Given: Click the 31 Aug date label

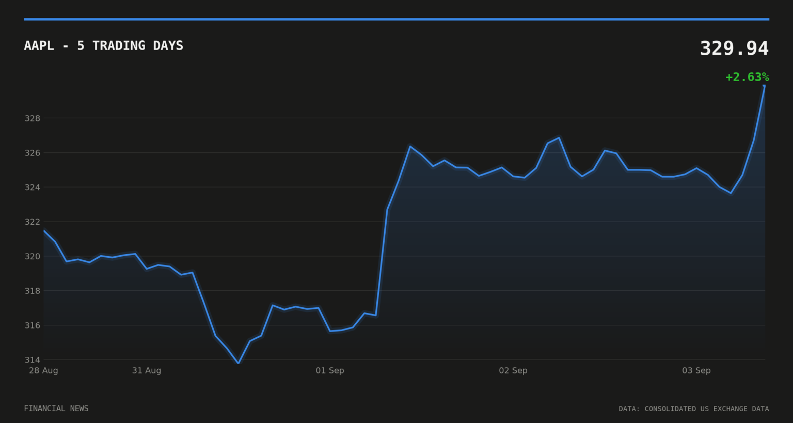Looking at the screenshot, I should [x=147, y=370].
